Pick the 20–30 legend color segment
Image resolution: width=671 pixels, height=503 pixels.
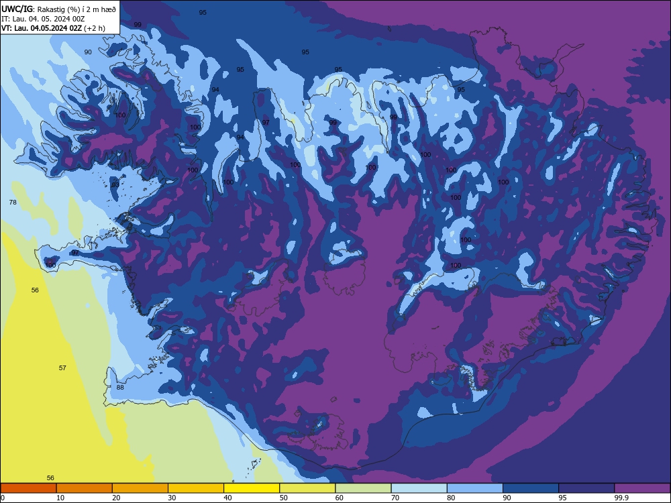[140, 488]
